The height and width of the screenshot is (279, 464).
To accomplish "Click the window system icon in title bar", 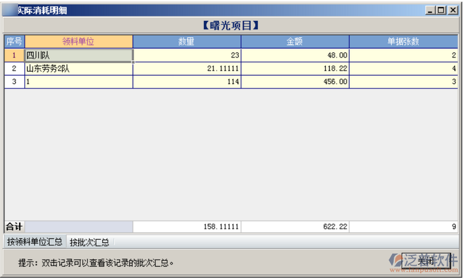I will click(x=9, y=10).
